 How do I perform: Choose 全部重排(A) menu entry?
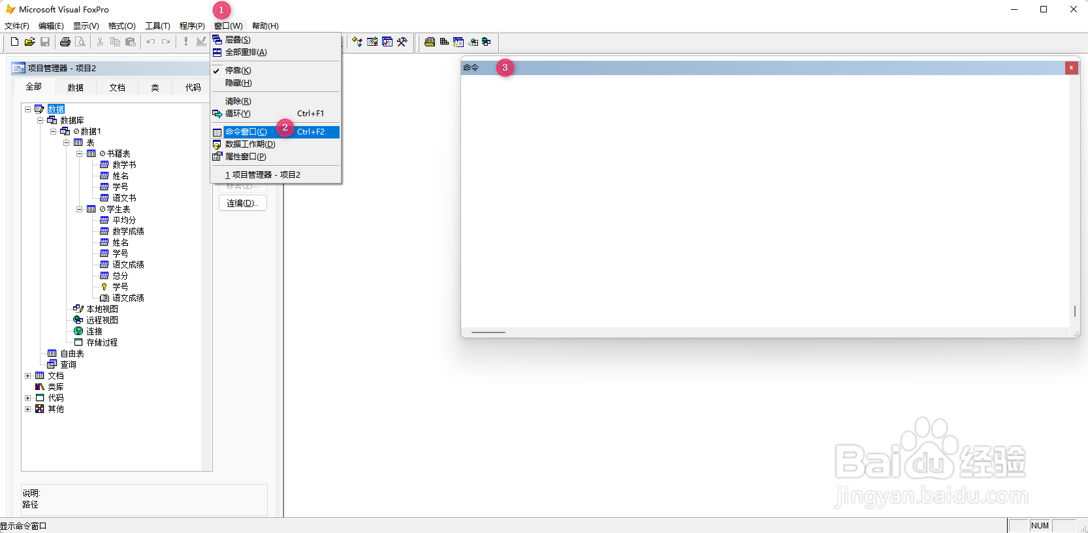click(275, 52)
